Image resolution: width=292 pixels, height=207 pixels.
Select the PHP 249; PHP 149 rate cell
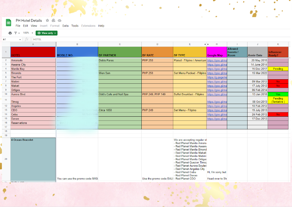(157, 94)
